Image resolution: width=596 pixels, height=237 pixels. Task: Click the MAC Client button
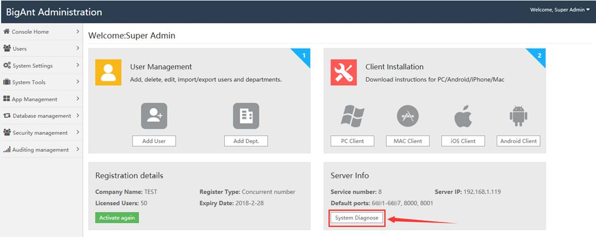tap(408, 141)
